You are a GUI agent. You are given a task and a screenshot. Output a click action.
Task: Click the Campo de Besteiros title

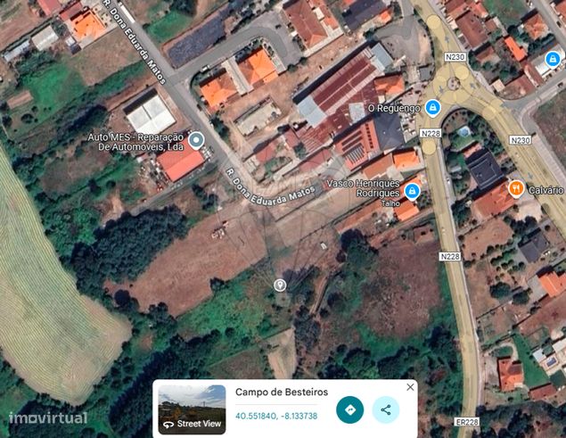pyautogui.click(x=282, y=393)
